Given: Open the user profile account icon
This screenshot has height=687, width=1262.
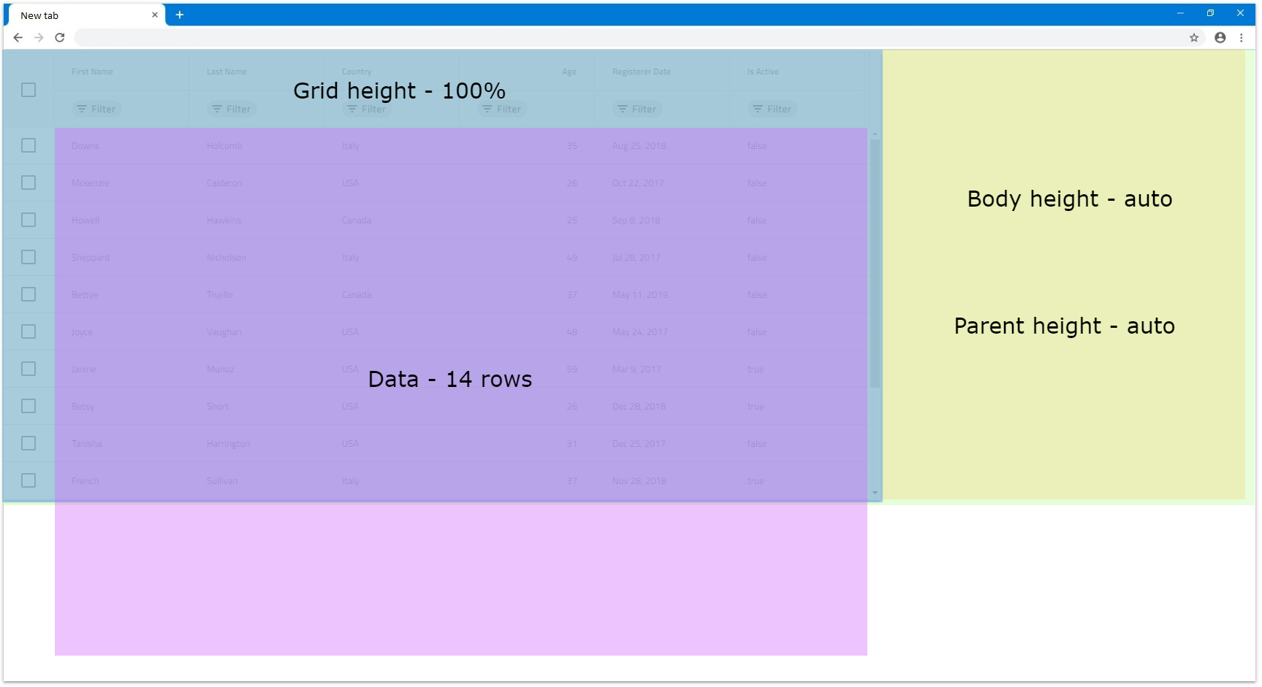Looking at the screenshot, I should (1220, 38).
